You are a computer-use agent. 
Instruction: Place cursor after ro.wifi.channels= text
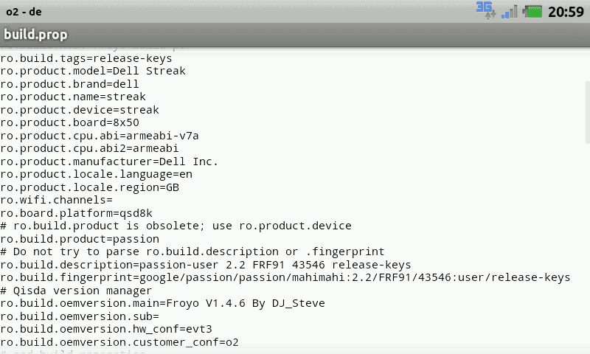(x=113, y=200)
